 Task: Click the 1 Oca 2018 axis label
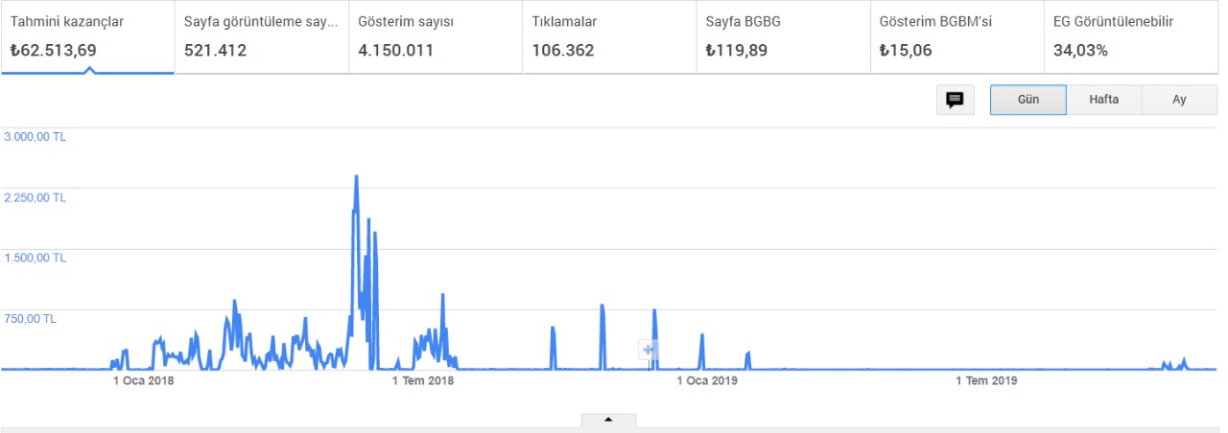[x=144, y=380]
